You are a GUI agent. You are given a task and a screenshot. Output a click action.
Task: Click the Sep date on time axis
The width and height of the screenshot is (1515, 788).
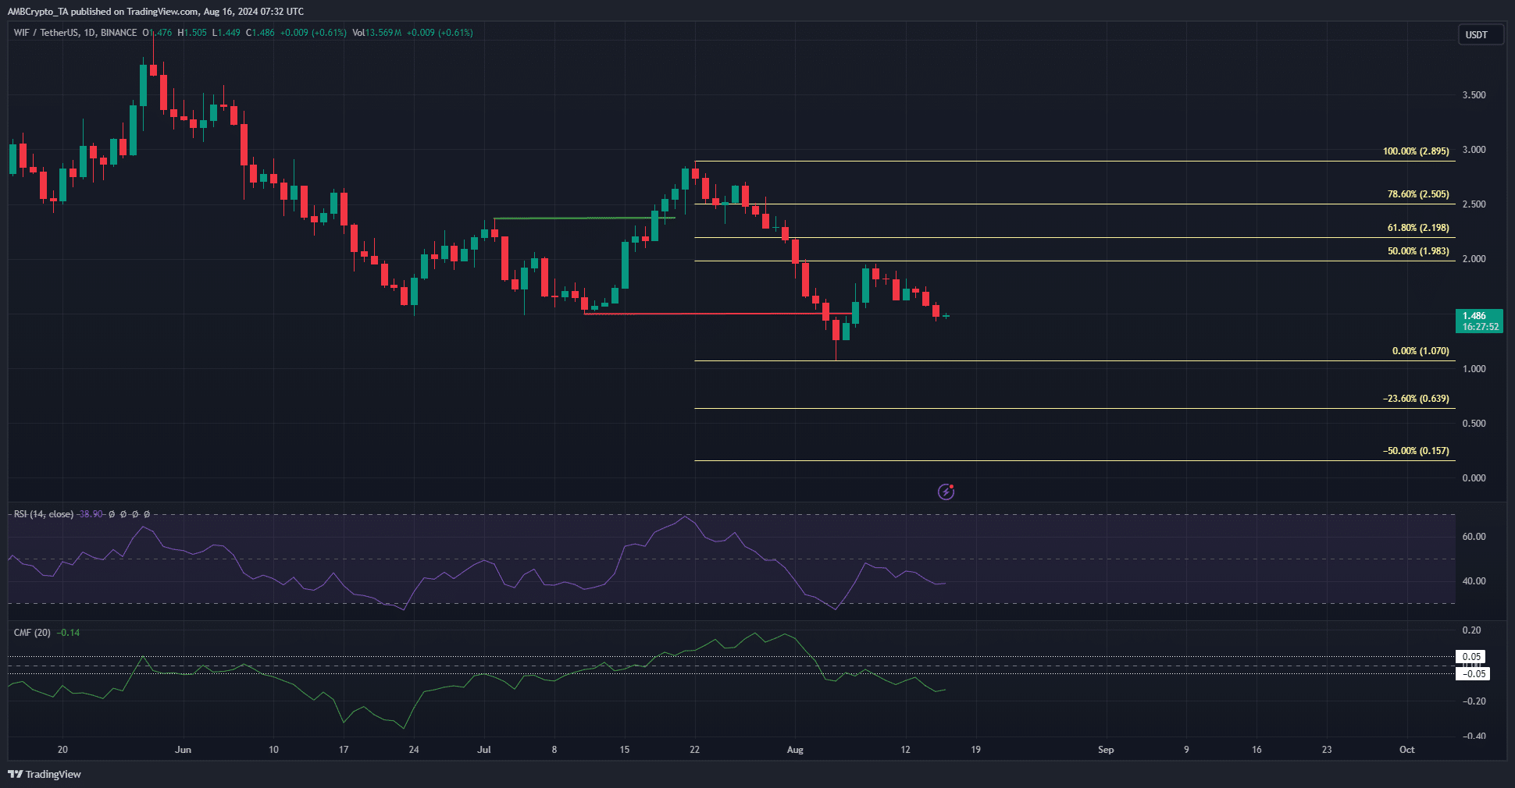click(1106, 750)
